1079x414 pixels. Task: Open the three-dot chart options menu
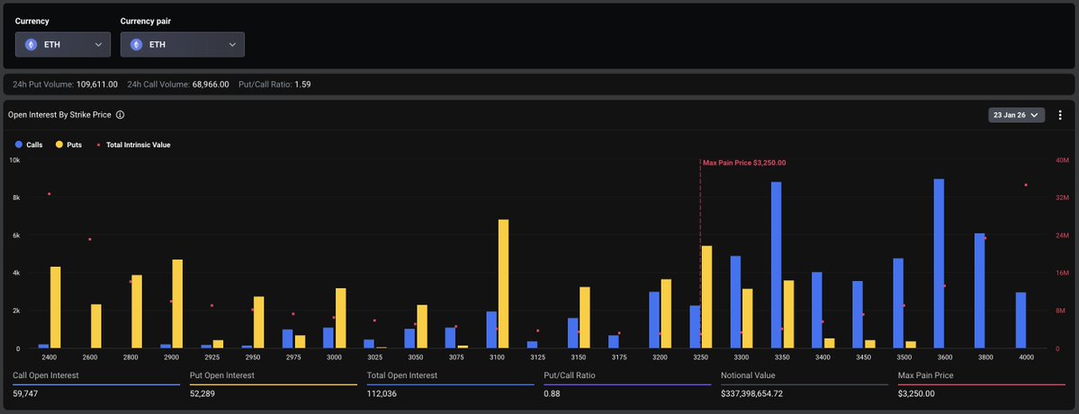1060,115
